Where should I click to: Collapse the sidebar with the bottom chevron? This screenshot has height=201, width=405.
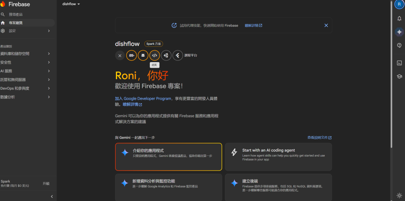[52, 196]
